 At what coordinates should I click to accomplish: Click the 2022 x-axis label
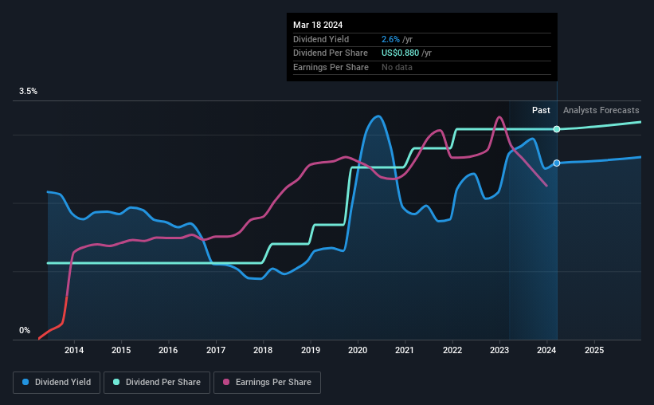click(x=452, y=350)
